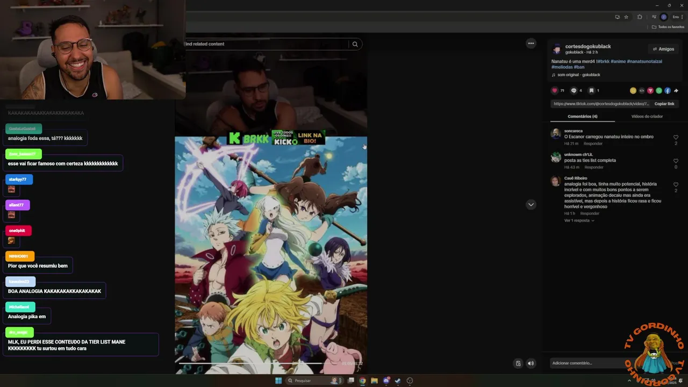Click the #anime hashtag

[x=618, y=61]
